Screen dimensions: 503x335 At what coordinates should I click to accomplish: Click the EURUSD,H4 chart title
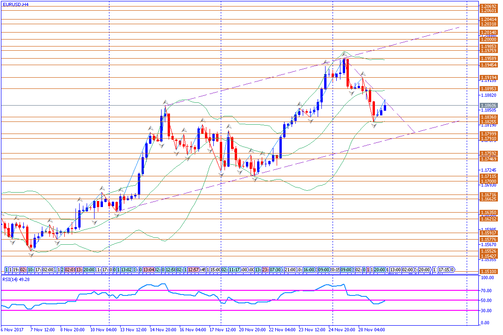15,4
